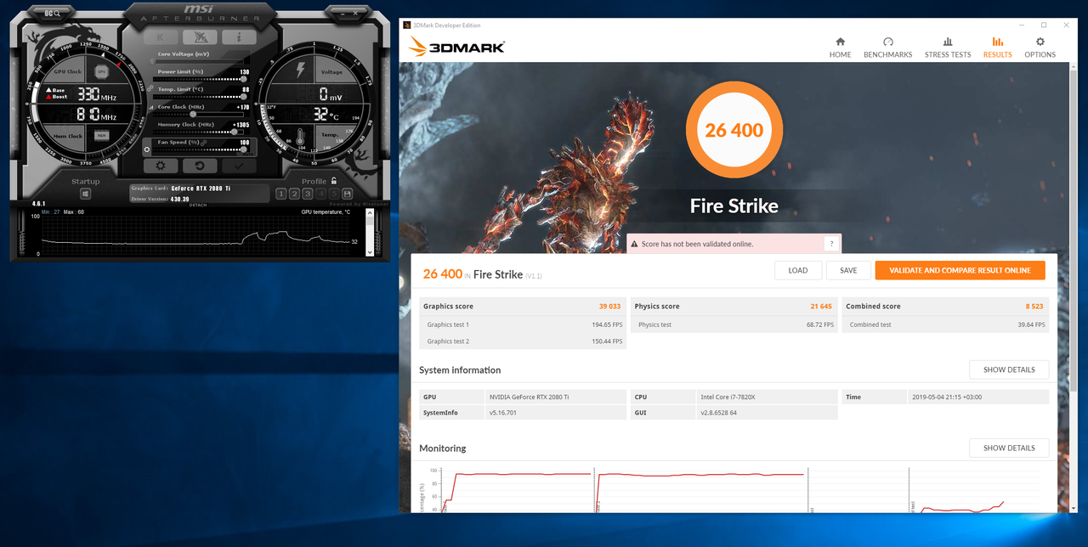Viewport: 1088px width, 547px height.
Task: Adjust the Fan Speed slider
Action: click(198, 149)
